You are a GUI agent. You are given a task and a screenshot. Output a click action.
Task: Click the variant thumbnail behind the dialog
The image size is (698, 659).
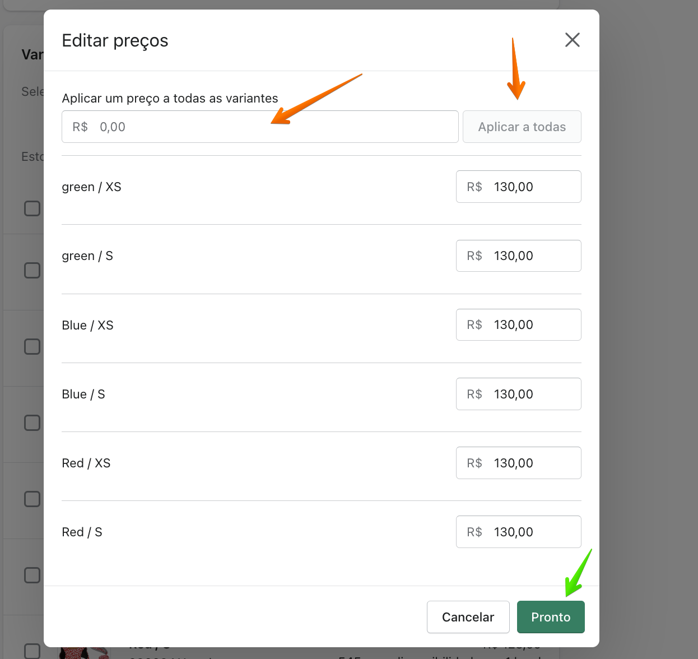coord(84,653)
